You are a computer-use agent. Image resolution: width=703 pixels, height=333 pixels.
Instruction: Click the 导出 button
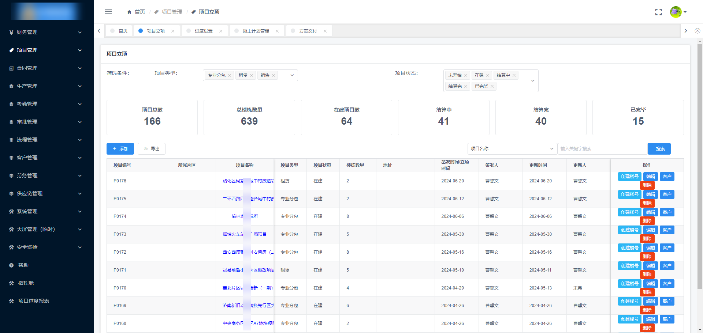coord(152,149)
